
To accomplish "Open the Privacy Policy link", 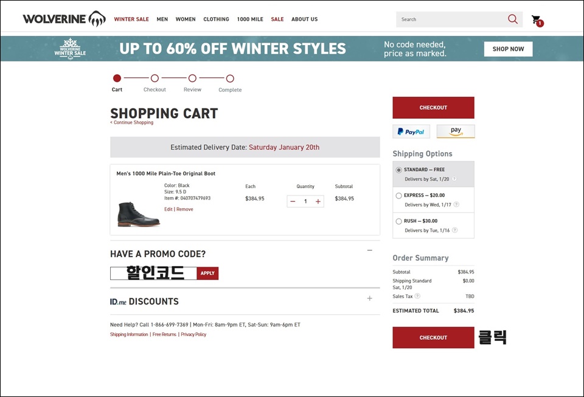I will [x=193, y=334].
